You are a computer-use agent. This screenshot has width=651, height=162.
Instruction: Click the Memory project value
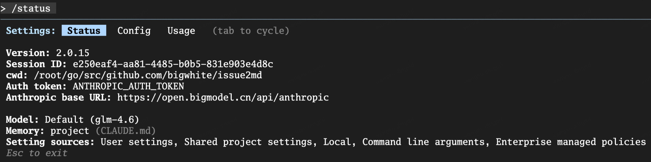coord(69,131)
